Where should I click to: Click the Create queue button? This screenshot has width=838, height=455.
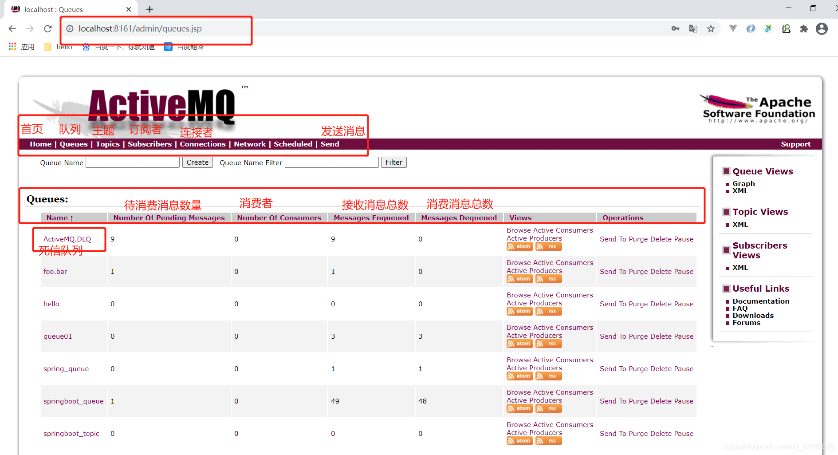click(x=197, y=162)
